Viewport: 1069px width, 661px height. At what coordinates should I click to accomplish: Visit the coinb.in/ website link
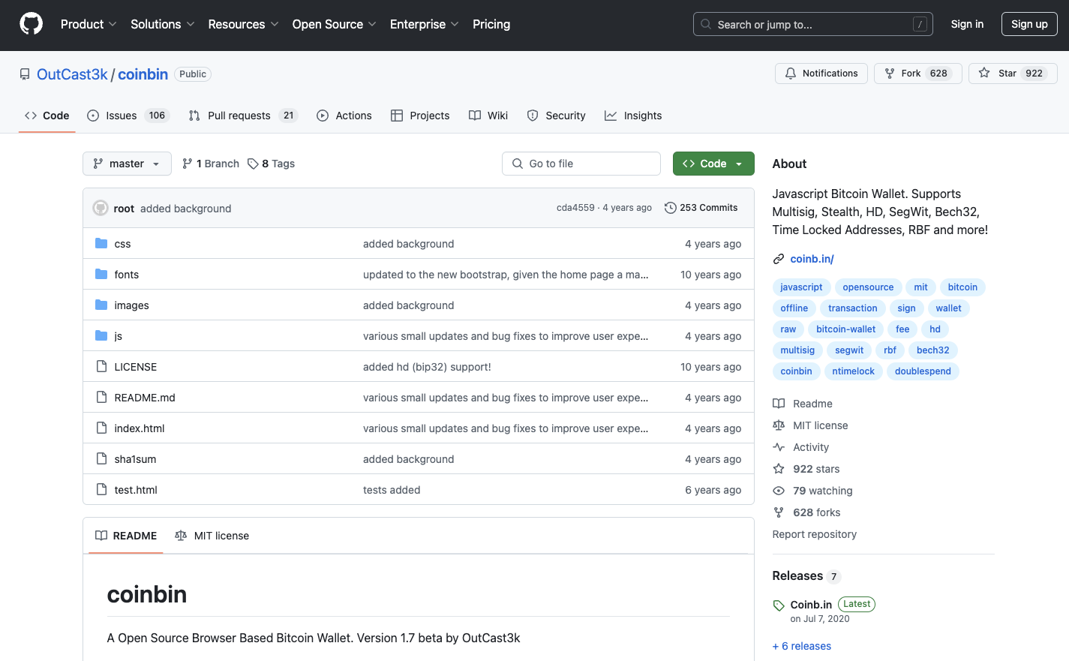pos(812,259)
